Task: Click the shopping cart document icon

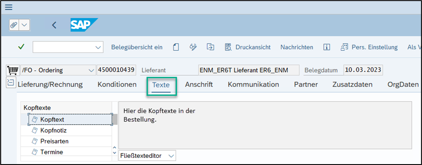Action: (x=12, y=71)
